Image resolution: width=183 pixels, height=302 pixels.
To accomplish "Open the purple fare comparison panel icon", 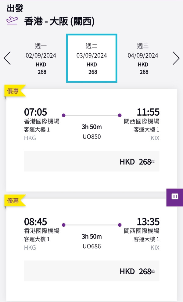I will [174, 197].
